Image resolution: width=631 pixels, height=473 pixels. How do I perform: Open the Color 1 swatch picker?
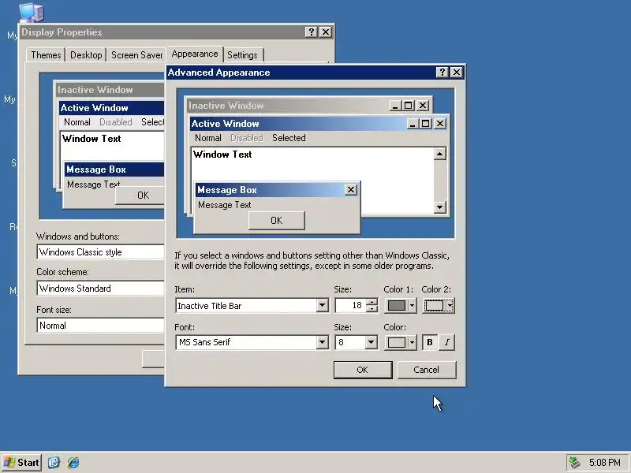coord(400,306)
